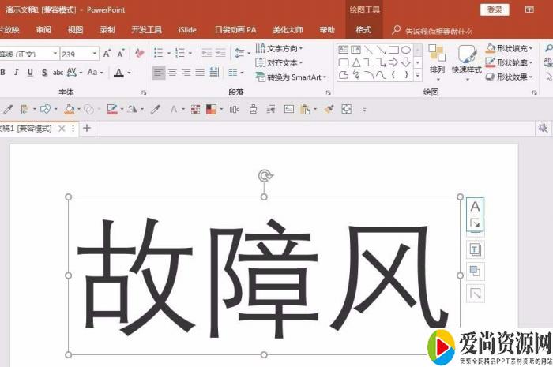553x367 pixels.
Task: Set Distributed paragraph alignment
Action: coord(214,72)
